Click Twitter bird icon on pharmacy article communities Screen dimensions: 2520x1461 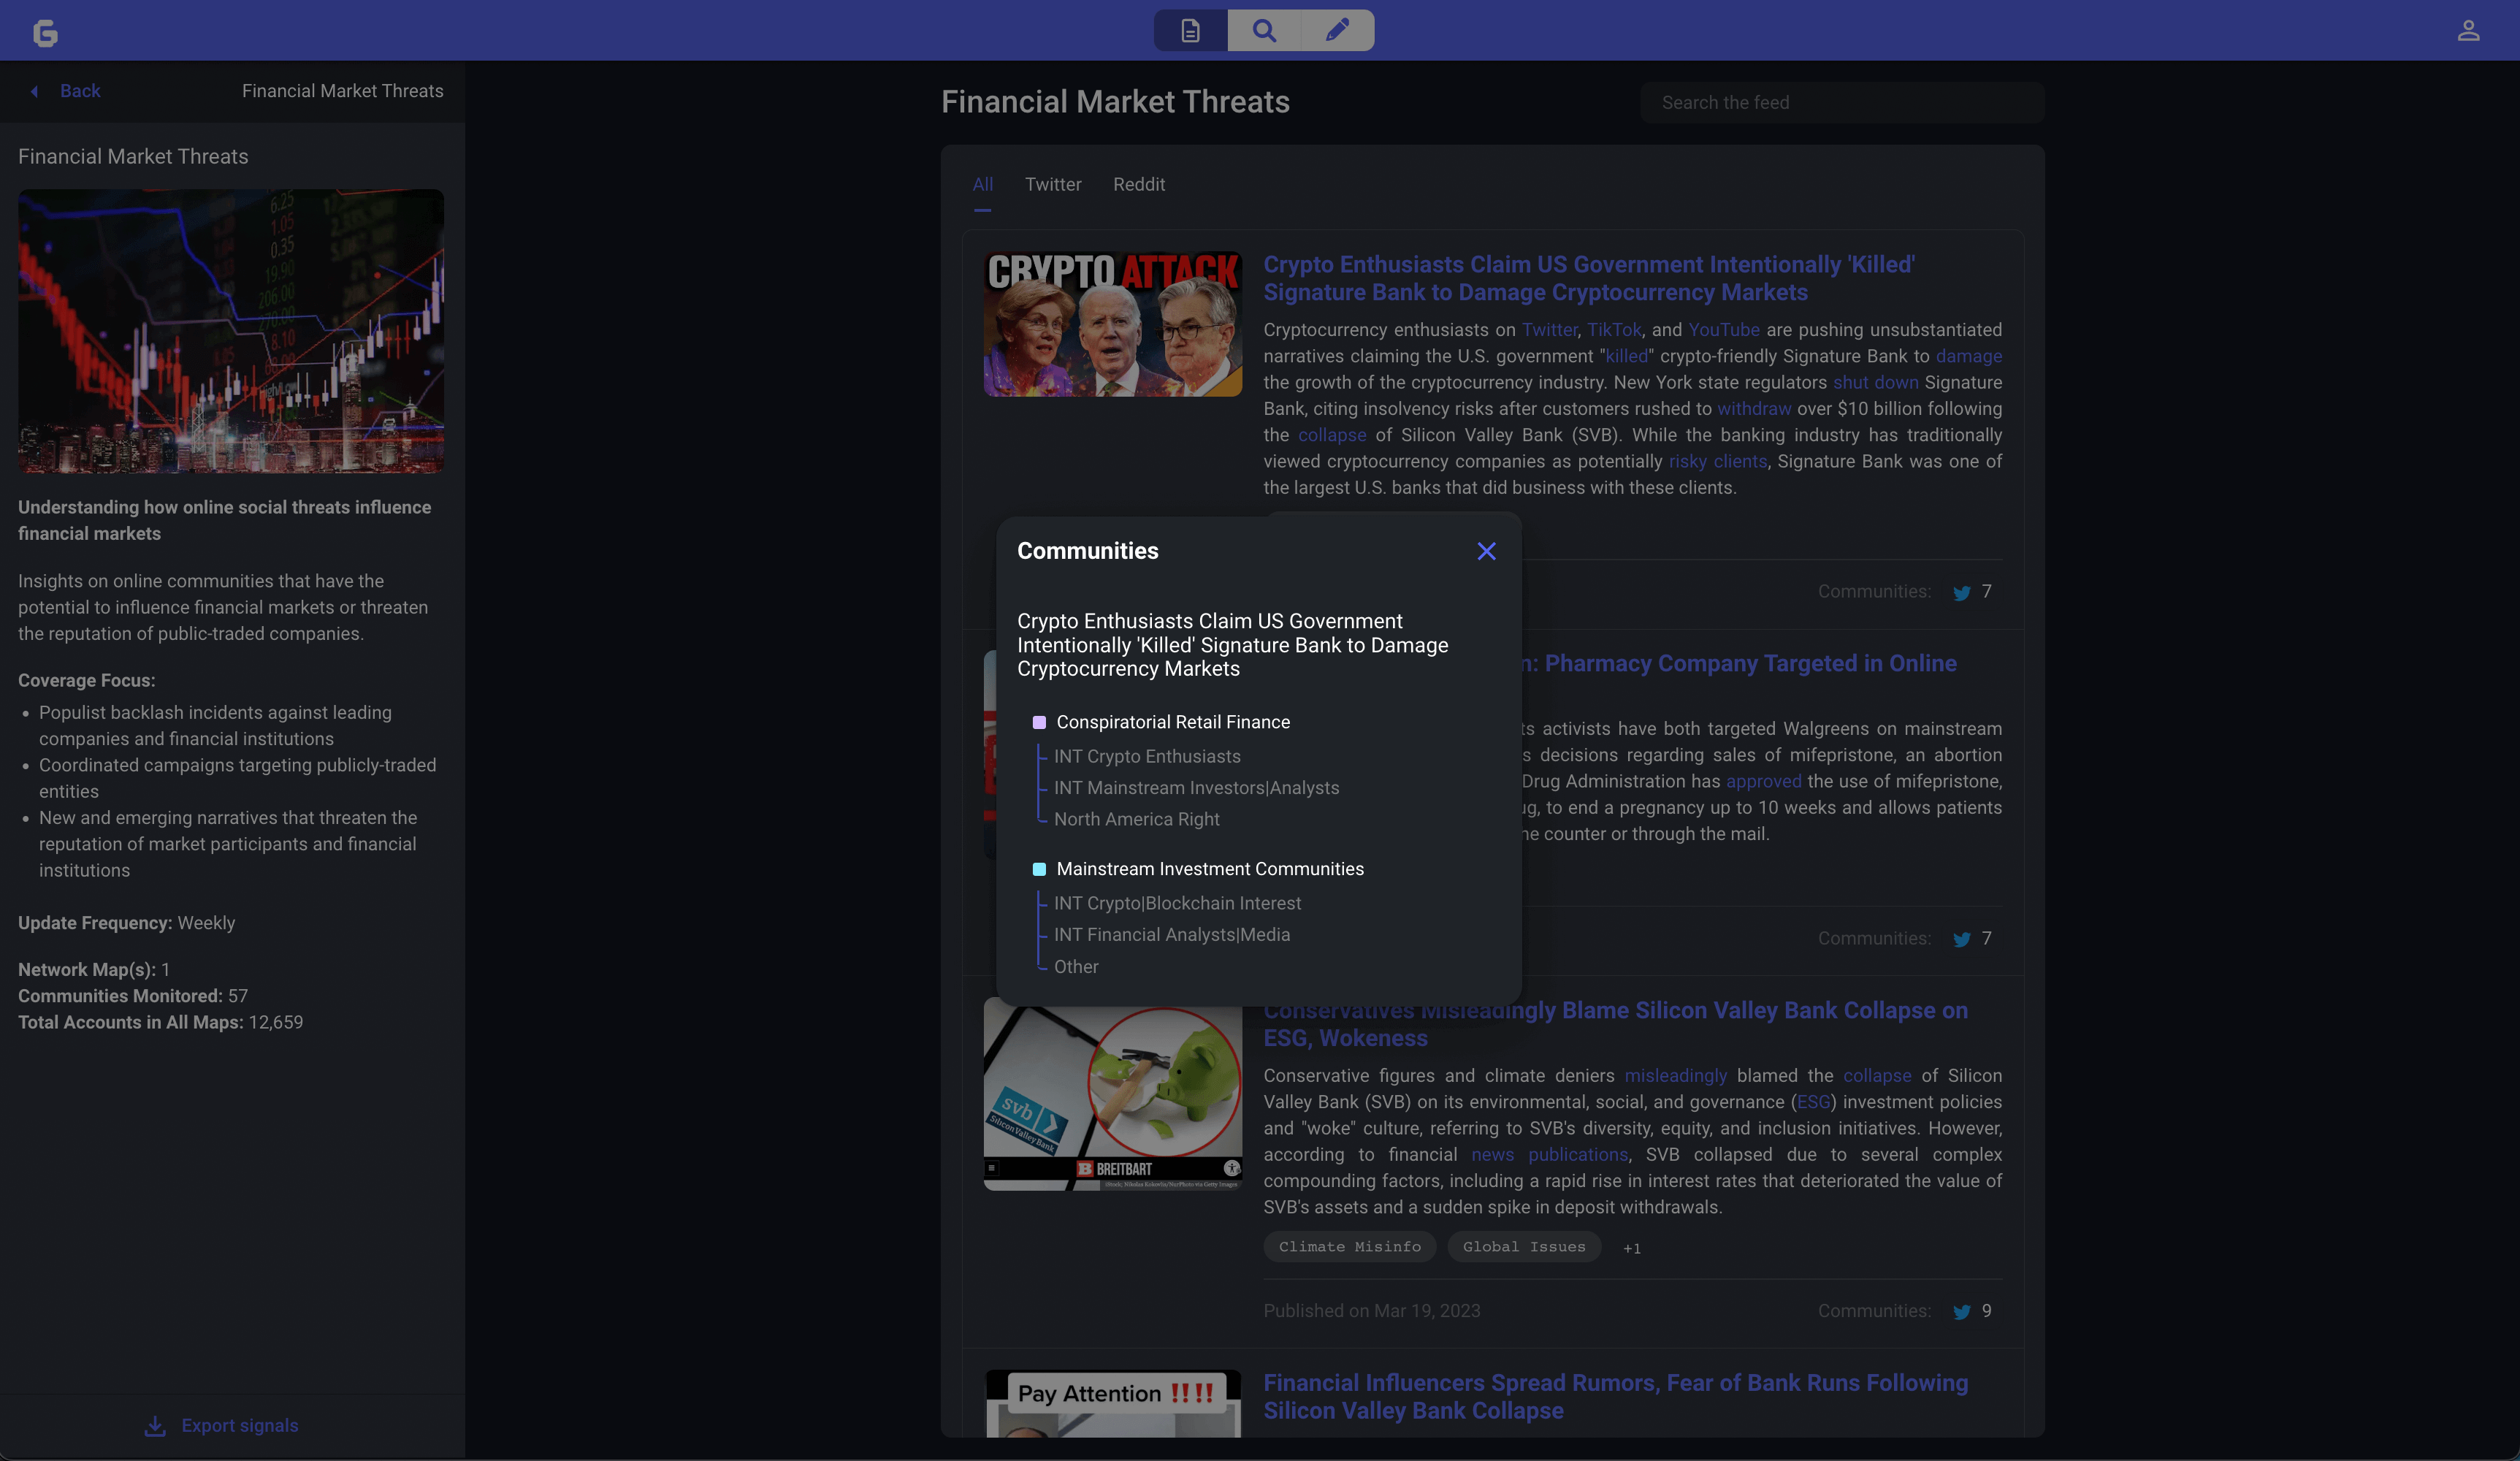point(1961,940)
